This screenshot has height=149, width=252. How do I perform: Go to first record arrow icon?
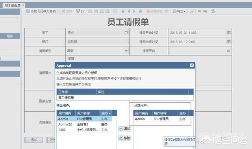(x=123, y=11)
